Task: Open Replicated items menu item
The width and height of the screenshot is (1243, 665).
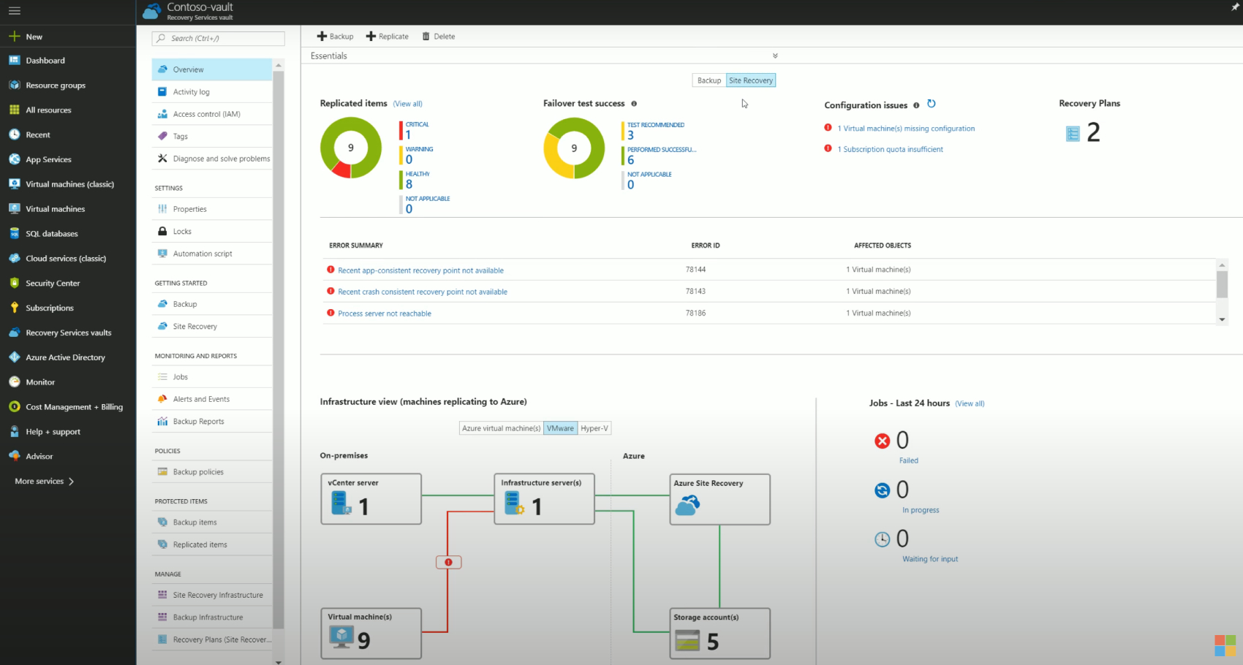Action: [x=212, y=544]
